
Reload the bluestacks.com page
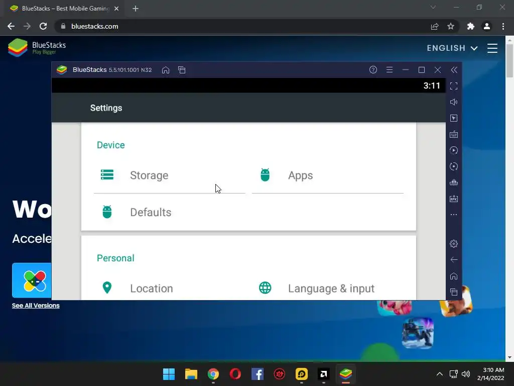[43, 26]
